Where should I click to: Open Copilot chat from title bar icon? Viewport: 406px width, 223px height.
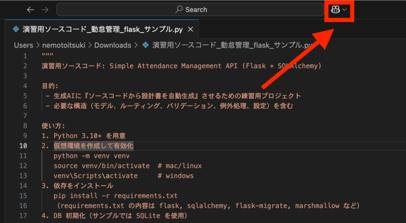point(335,10)
